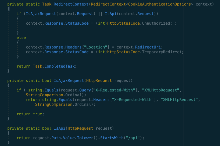The width and height of the screenshot is (220, 146).
Task: Click the else keyword
Action: coord(21,38)
